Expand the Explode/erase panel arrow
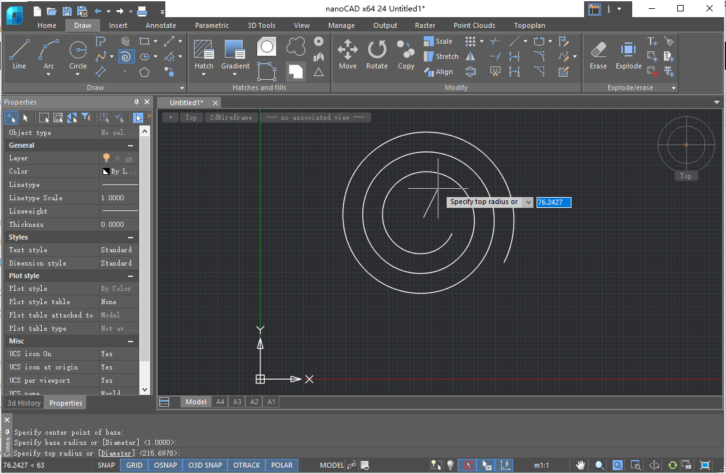Viewport: 726px width, 474px height. click(x=673, y=87)
